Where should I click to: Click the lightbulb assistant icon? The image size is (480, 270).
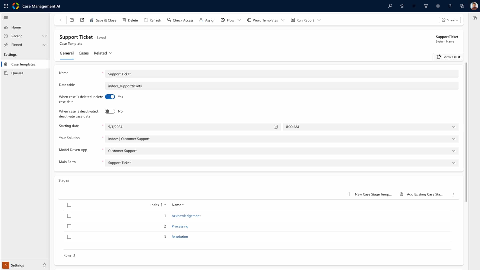tap(402, 6)
